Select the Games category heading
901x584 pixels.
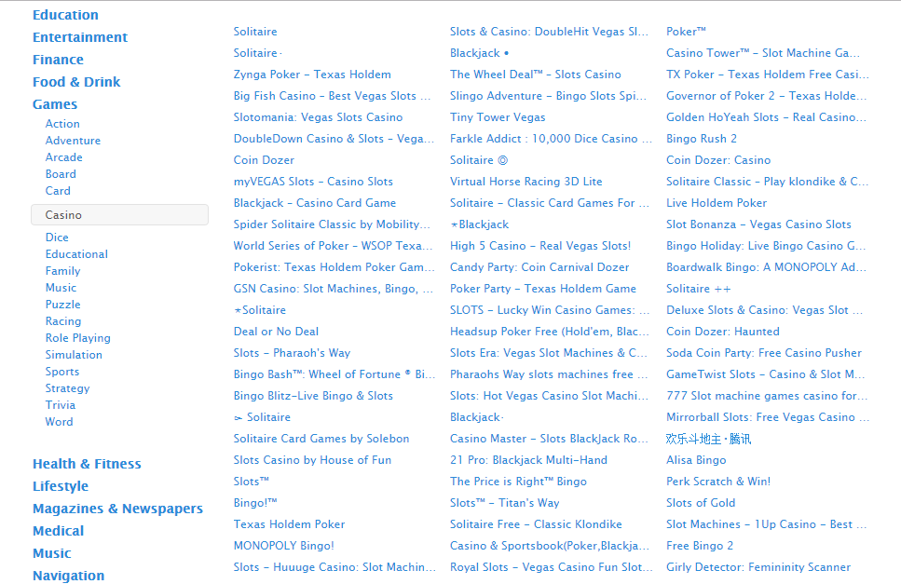[55, 104]
